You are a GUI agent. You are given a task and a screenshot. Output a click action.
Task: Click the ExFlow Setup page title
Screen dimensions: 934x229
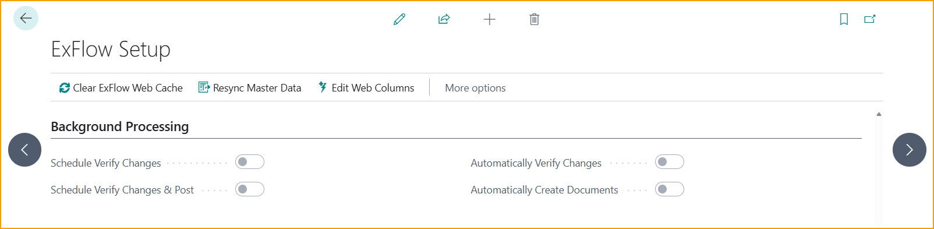point(111,50)
